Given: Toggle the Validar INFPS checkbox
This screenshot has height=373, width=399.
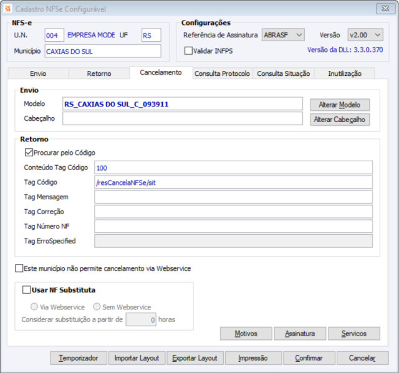Looking at the screenshot, I should click(x=189, y=50).
